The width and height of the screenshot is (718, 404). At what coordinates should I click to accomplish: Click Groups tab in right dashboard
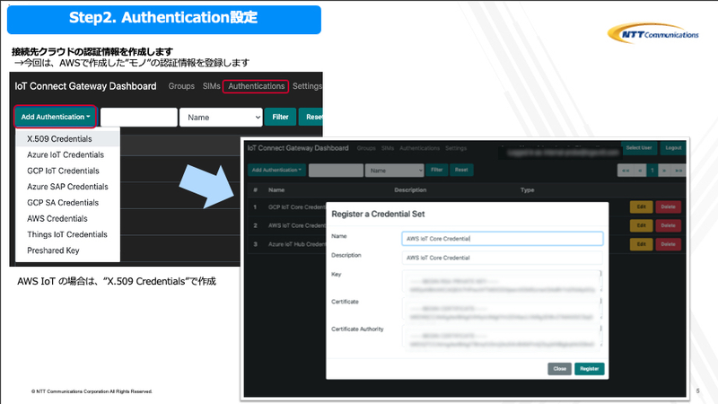[x=366, y=148]
